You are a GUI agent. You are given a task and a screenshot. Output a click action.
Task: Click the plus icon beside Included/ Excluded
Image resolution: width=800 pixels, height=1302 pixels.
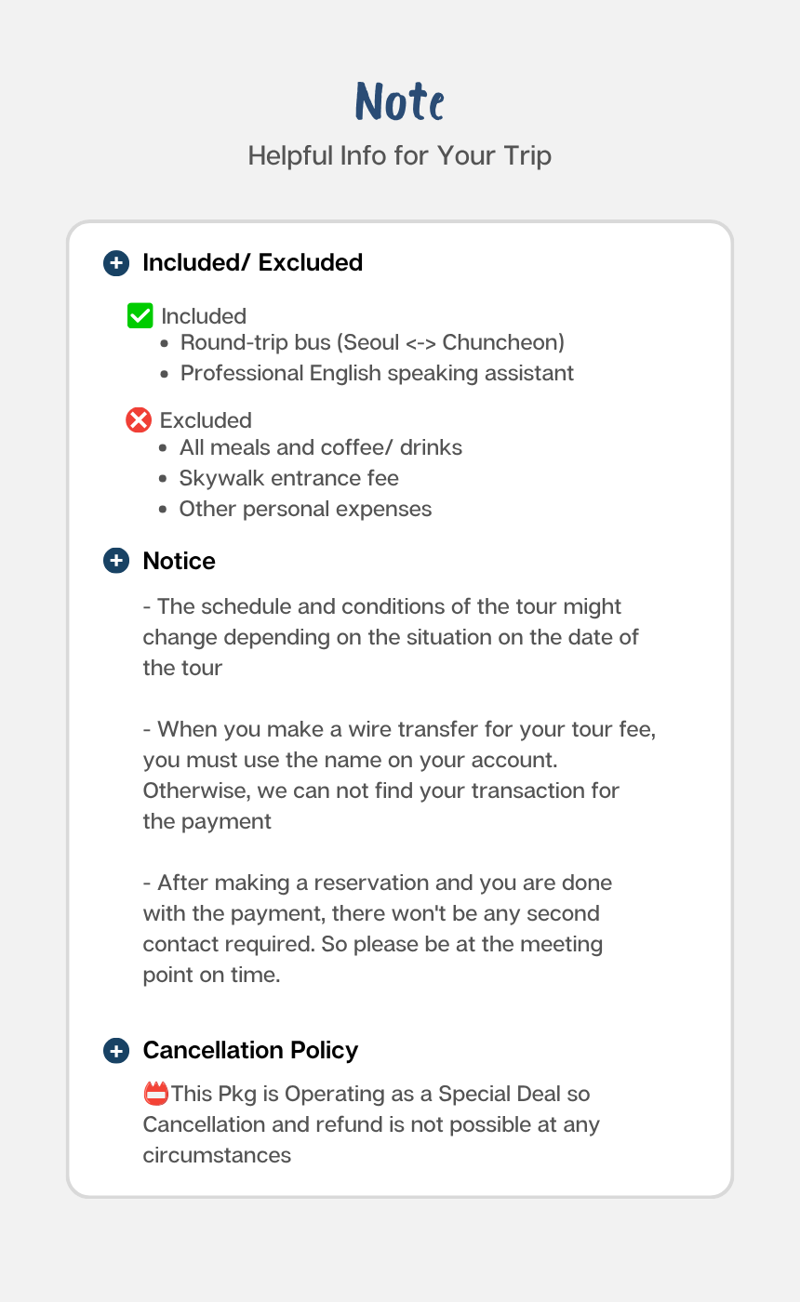point(116,263)
